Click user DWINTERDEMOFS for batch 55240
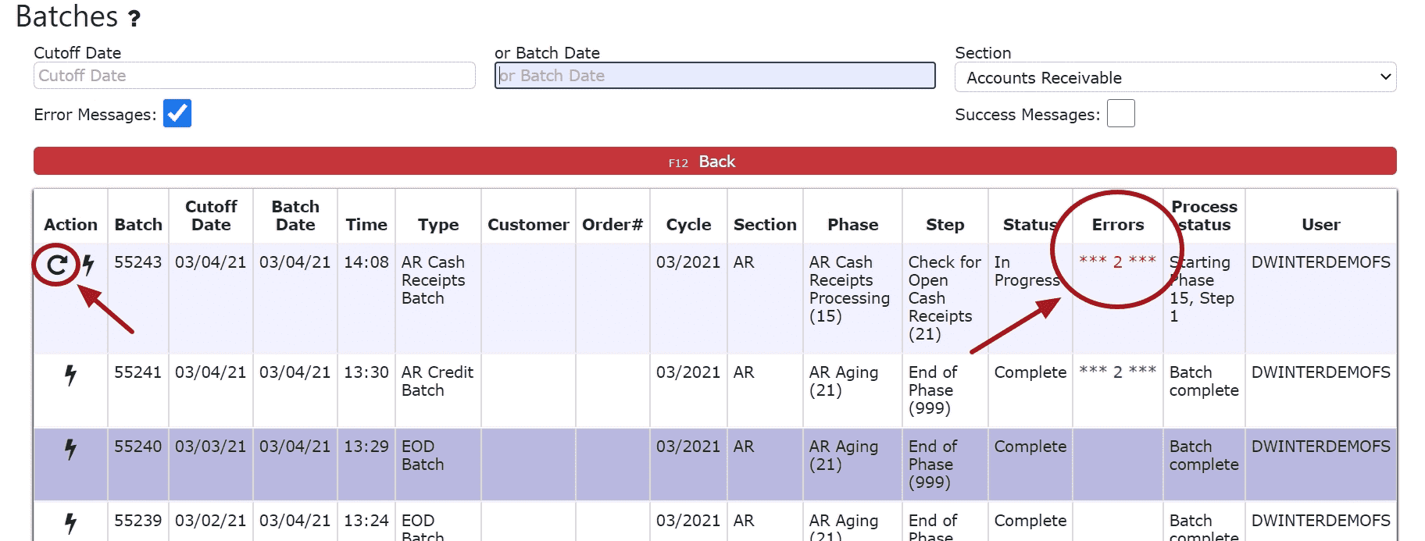1425x541 pixels. [1321, 447]
